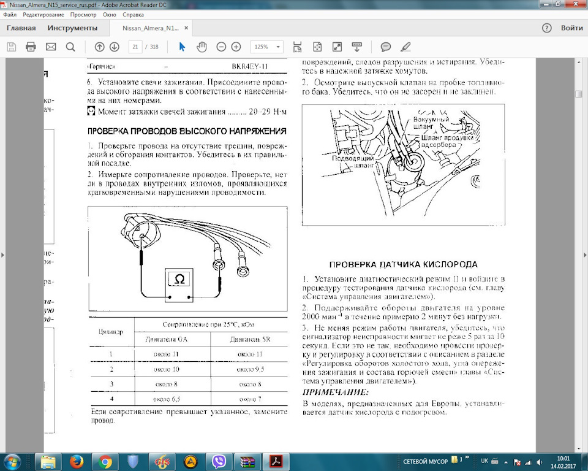
Task: Launch Firefox from taskbar
Action: point(77,462)
